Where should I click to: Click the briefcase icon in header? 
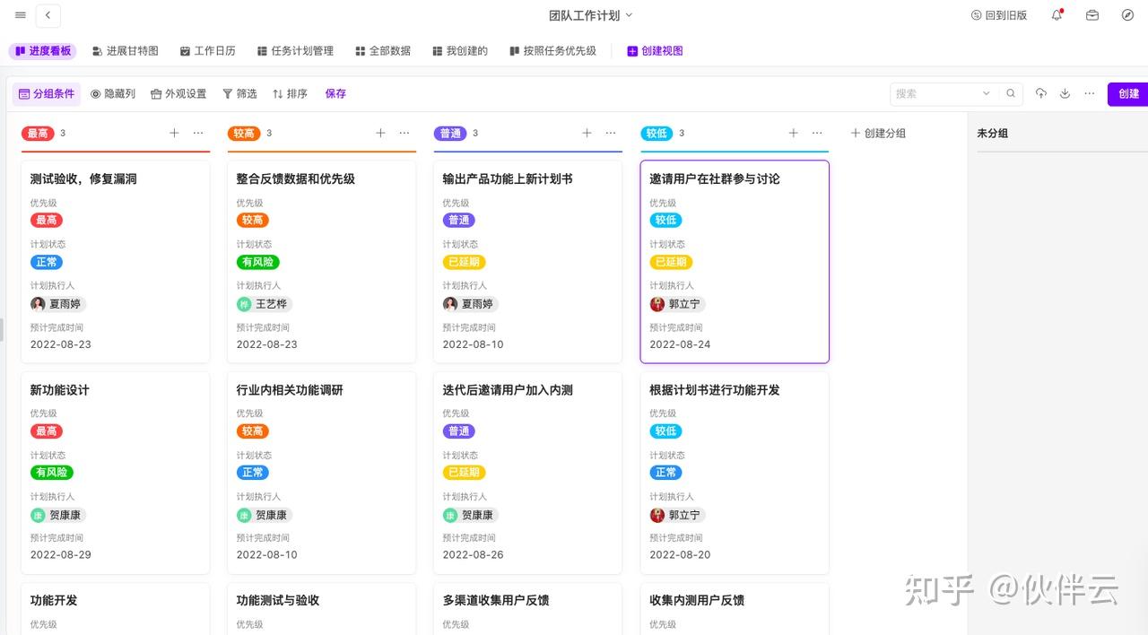pyautogui.click(x=1092, y=15)
